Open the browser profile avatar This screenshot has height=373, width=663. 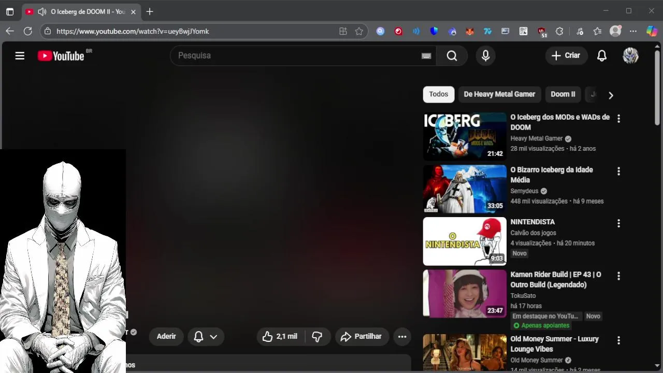(615, 31)
